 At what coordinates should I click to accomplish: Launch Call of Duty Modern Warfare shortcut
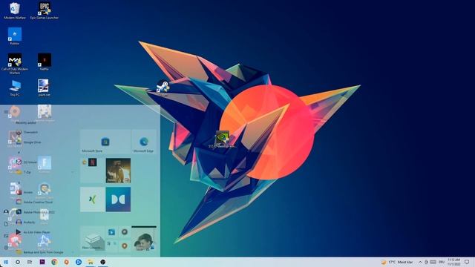pos(15,64)
